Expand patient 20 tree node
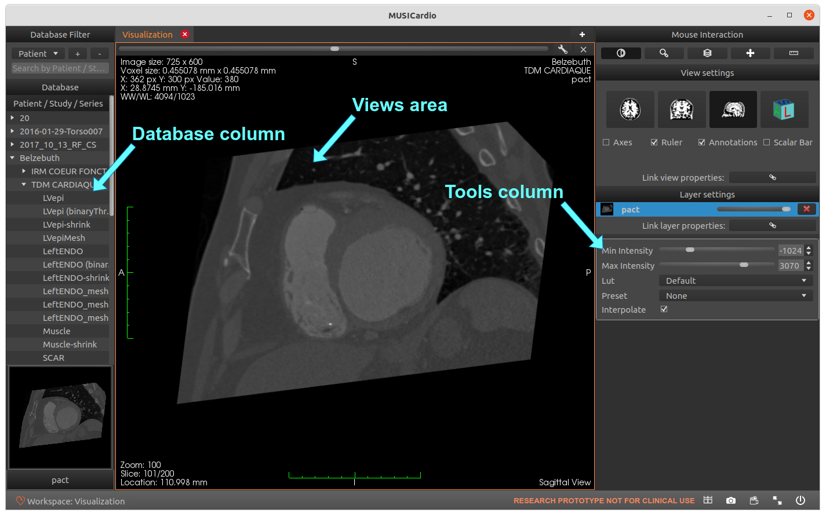 (x=12, y=118)
